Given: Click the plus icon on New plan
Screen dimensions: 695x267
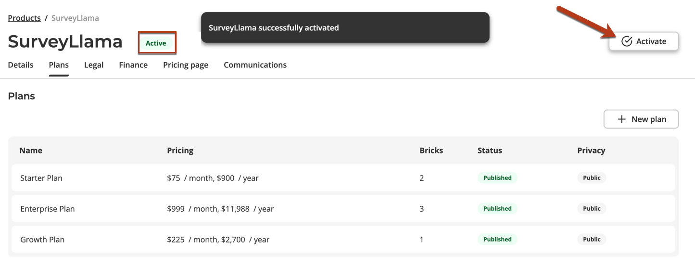Looking at the screenshot, I should pos(621,119).
